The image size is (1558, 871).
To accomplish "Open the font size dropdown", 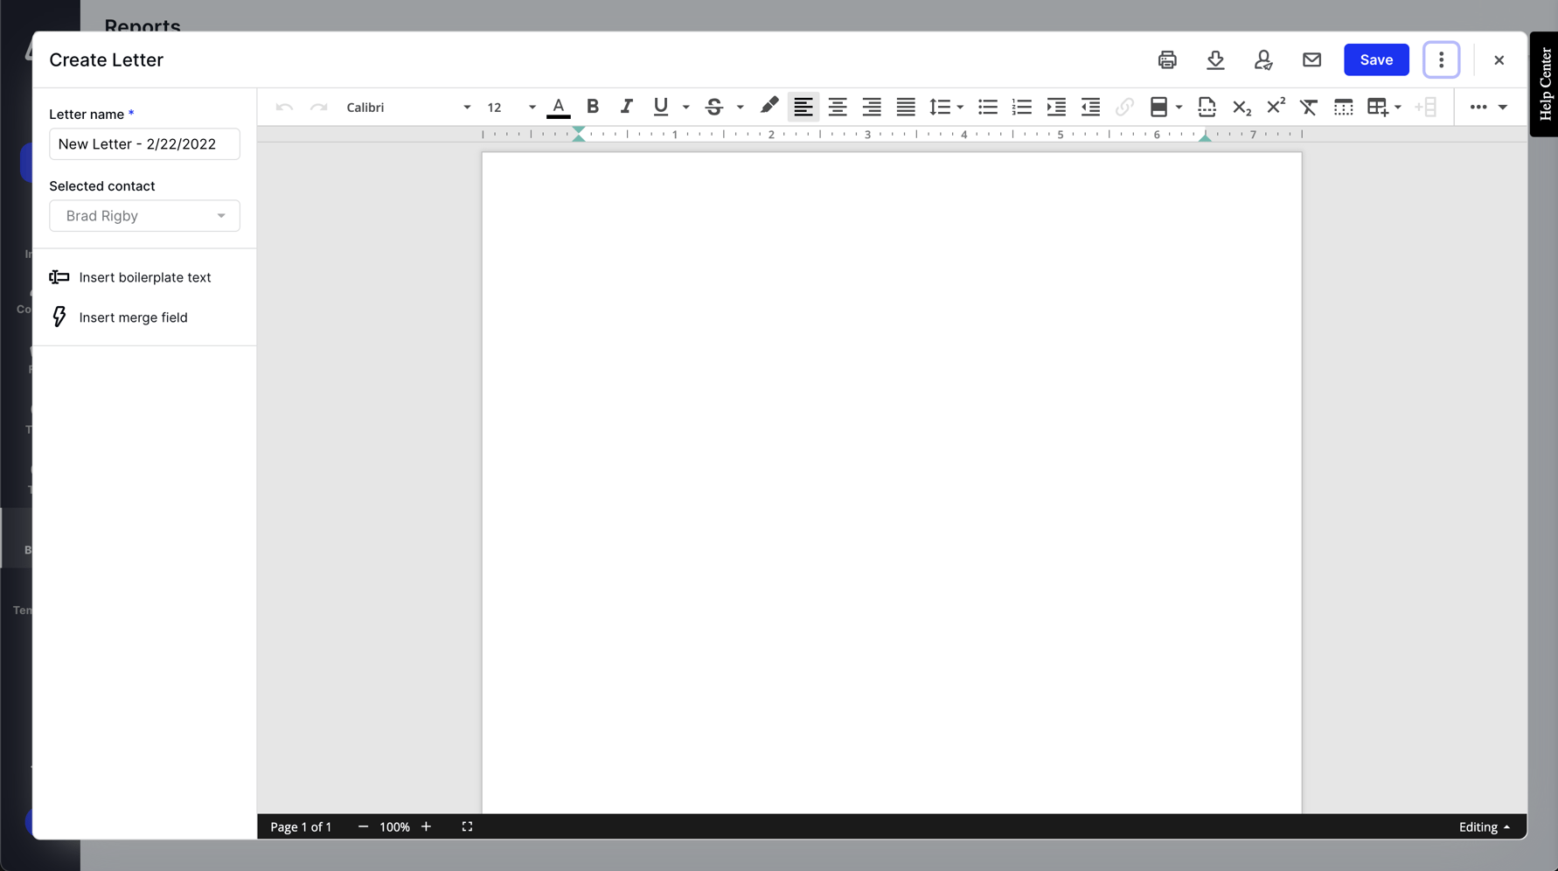I will click(x=532, y=107).
